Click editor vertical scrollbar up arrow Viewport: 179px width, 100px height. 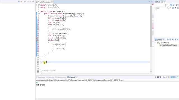151,5
